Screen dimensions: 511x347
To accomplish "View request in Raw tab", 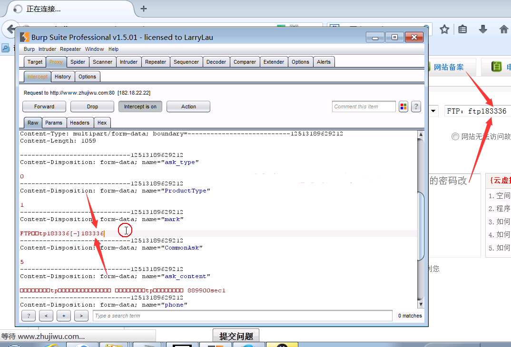I will coord(33,123).
